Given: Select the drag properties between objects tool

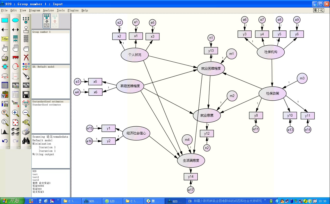Looking at the screenshot, I should (15, 104).
